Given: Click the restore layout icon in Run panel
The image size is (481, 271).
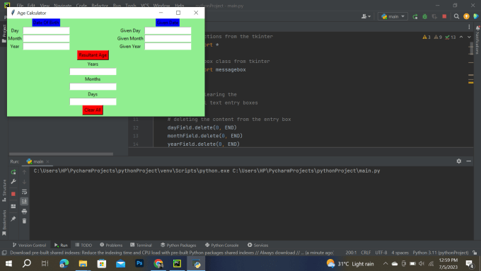Looking at the screenshot, I should (x=13, y=206).
